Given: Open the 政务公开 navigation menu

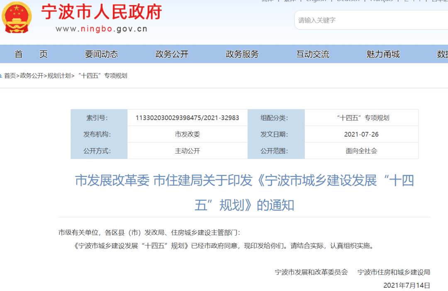Looking at the screenshot, I should 171,54.
